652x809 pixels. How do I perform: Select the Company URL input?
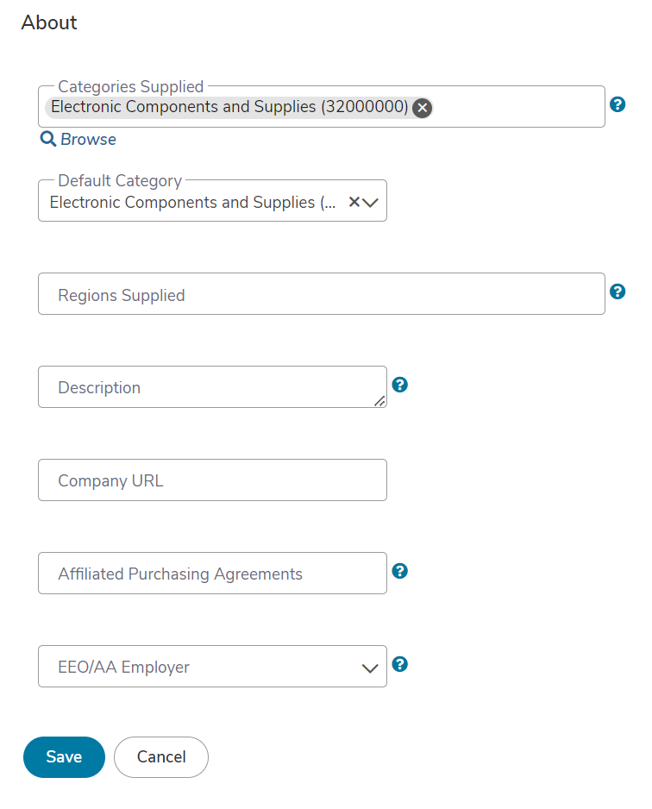pyautogui.click(x=212, y=480)
